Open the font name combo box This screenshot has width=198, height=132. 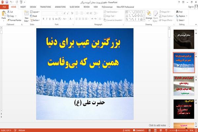[49, 13]
